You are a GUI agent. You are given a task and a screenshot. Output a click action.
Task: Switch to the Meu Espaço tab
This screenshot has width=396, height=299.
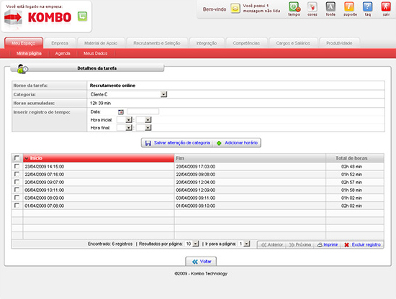pos(24,43)
